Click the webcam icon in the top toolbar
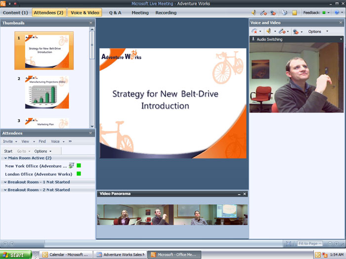 pyautogui.click(x=273, y=13)
